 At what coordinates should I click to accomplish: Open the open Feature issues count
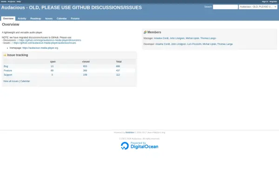(x=52, y=71)
